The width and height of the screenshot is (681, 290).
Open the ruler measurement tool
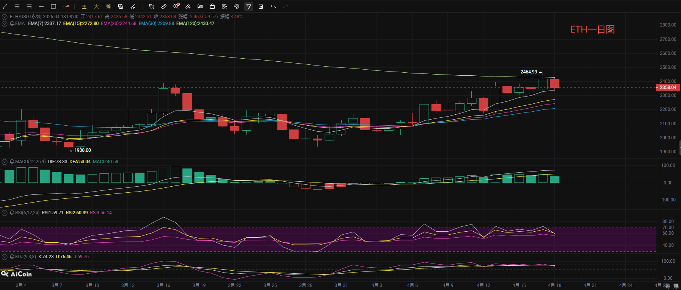[x=164, y=6]
